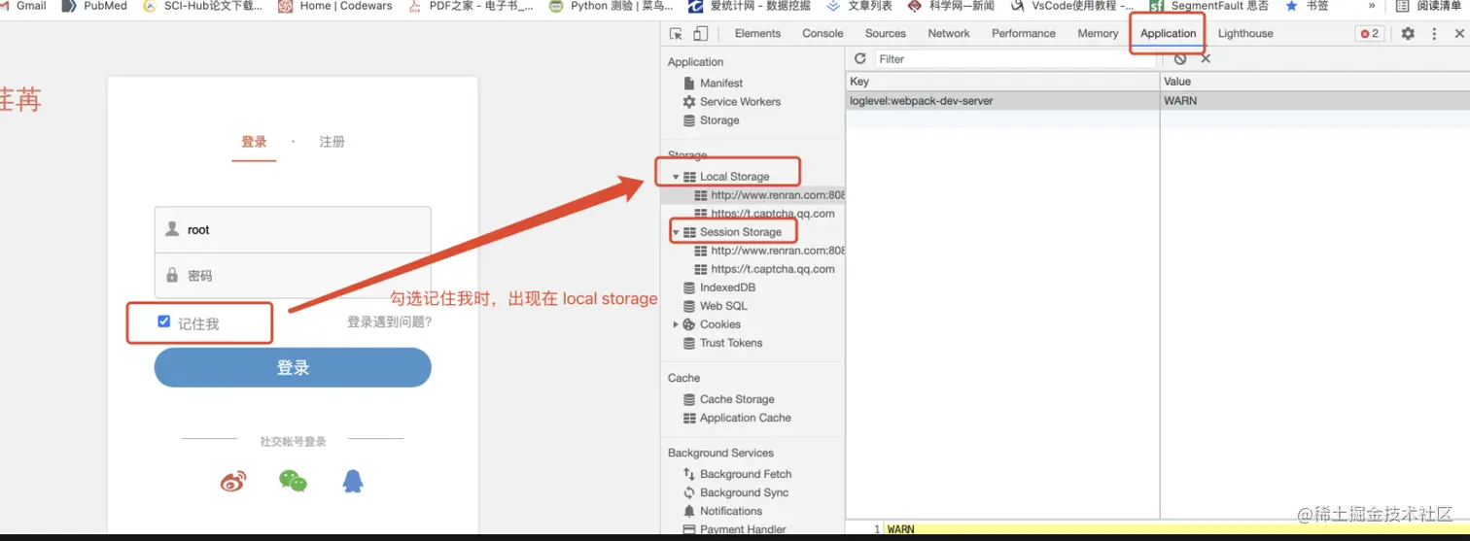Show more bookmarks with the chevron

point(1372,6)
